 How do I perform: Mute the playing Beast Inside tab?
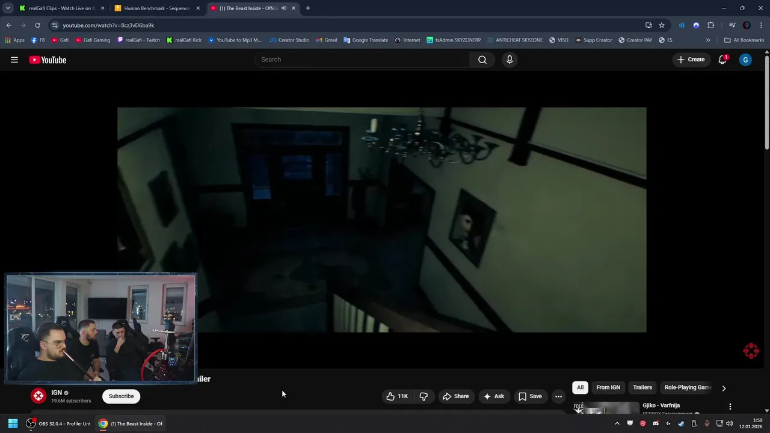click(x=284, y=8)
